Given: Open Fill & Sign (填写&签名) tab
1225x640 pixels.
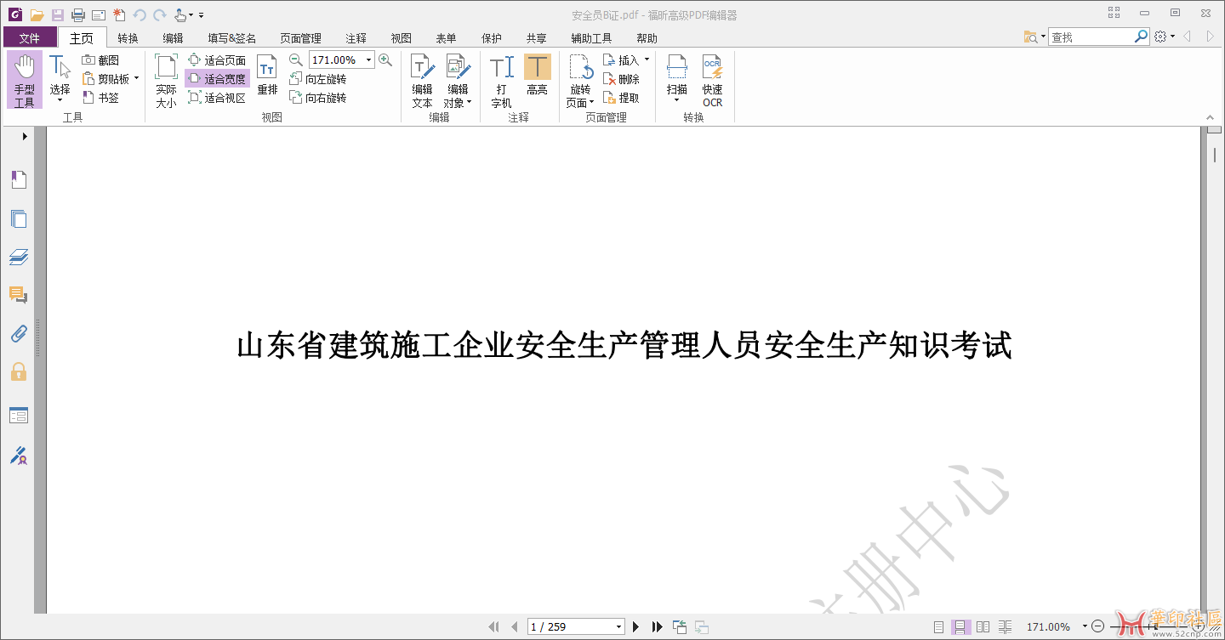Looking at the screenshot, I should (231, 38).
